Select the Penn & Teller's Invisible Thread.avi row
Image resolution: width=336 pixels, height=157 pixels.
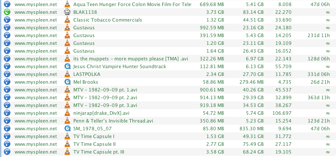168,121
